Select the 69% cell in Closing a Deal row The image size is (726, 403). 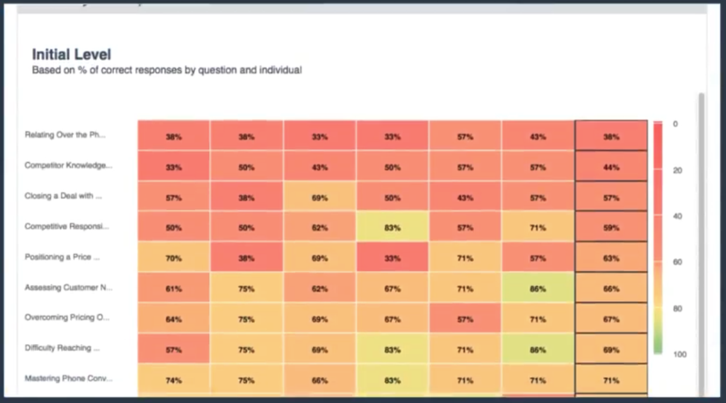point(319,198)
